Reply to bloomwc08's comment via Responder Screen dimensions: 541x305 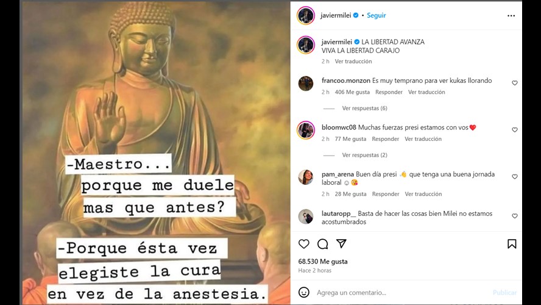pos(386,139)
